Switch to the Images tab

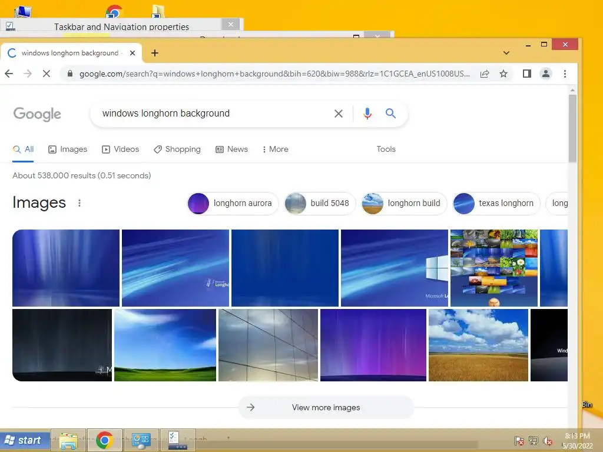(68, 149)
